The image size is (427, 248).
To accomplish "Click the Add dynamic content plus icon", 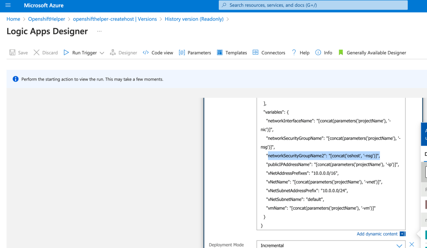I will click(402, 234).
